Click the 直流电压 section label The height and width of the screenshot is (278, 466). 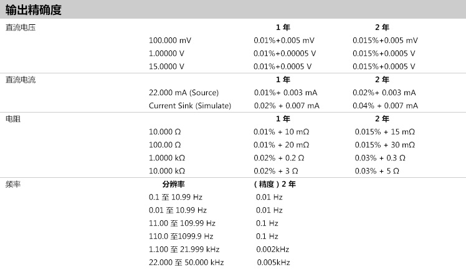21,27
